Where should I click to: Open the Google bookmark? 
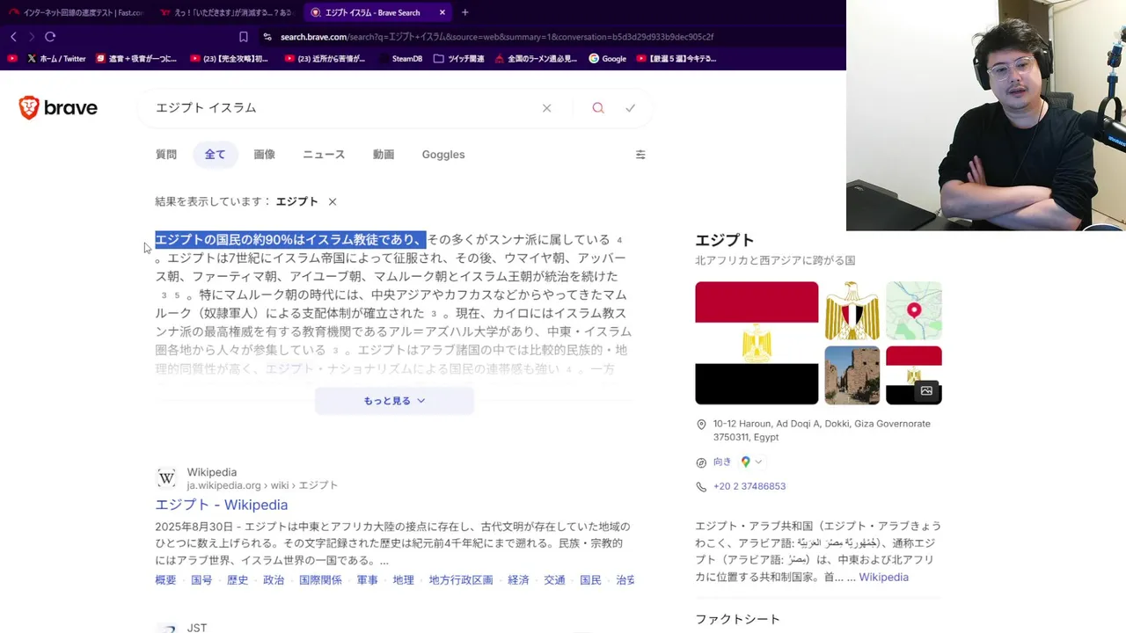(x=607, y=59)
